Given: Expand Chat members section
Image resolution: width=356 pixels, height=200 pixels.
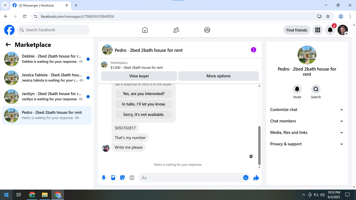Looking at the screenshot, I should (x=307, y=121).
